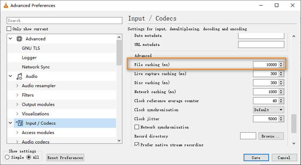Select GNU TLS in the tree

click(31, 48)
